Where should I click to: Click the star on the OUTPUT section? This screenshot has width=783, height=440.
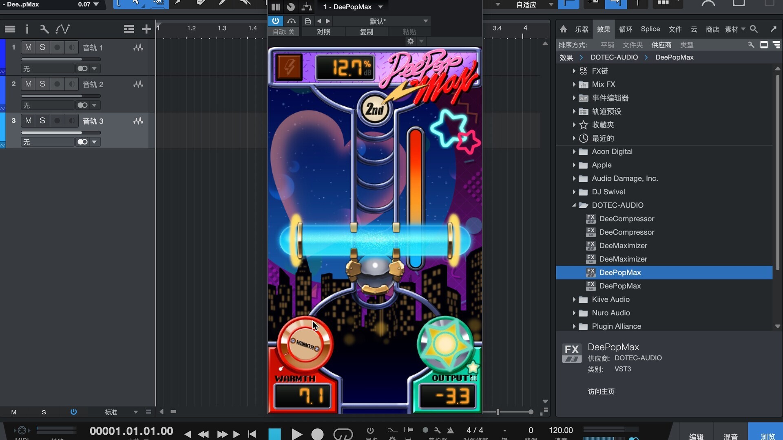pyautogui.click(x=473, y=367)
